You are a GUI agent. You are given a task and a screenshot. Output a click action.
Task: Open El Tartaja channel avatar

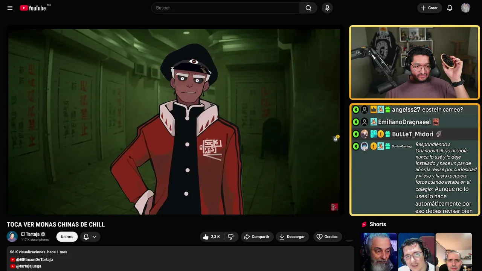click(12, 236)
